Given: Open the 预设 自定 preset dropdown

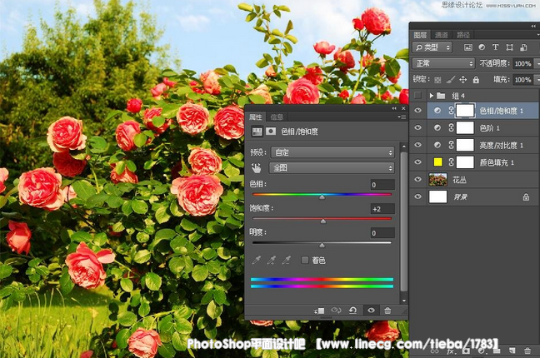Looking at the screenshot, I should click(x=332, y=152).
